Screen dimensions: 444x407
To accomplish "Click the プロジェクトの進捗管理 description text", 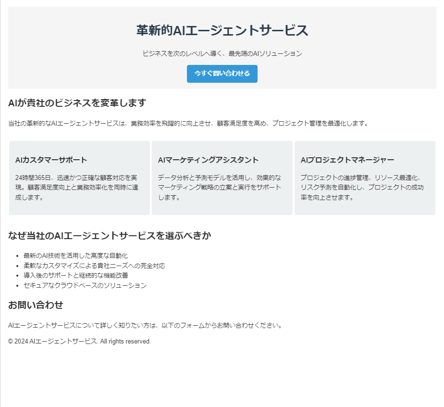I will tap(362, 187).
